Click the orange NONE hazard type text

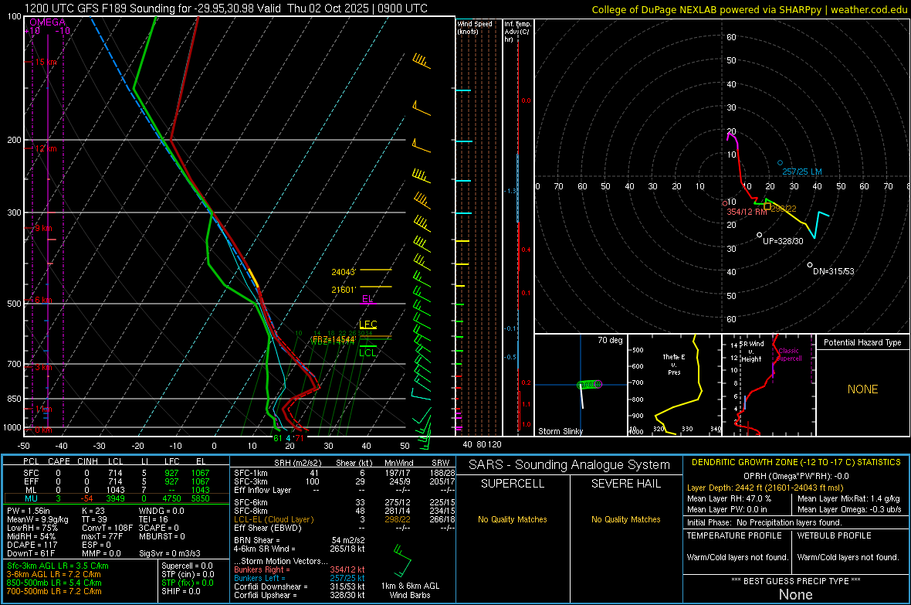pyautogui.click(x=862, y=389)
